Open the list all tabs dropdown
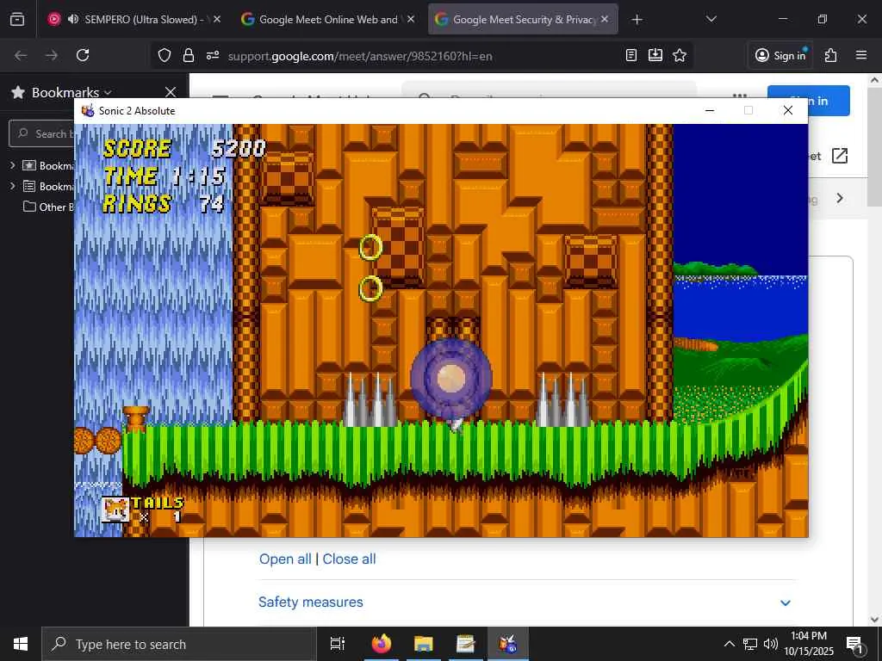 (x=711, y=19)
